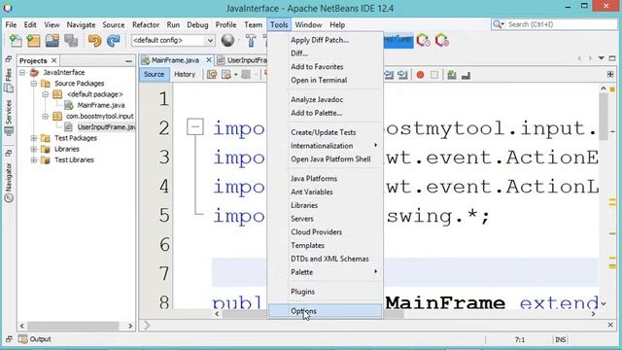Switch to the History view button
The width and height of the screenshot is (622, 350).
[x=185, y=74]
